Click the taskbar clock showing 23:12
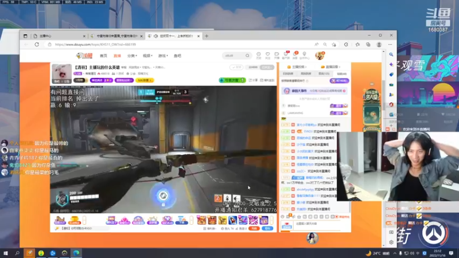 coord(438,253)
